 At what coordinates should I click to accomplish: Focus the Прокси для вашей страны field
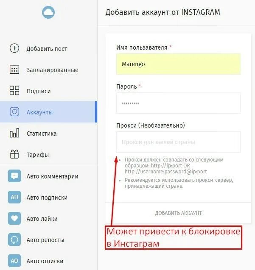pyautogui.click(x=178, y=142)
